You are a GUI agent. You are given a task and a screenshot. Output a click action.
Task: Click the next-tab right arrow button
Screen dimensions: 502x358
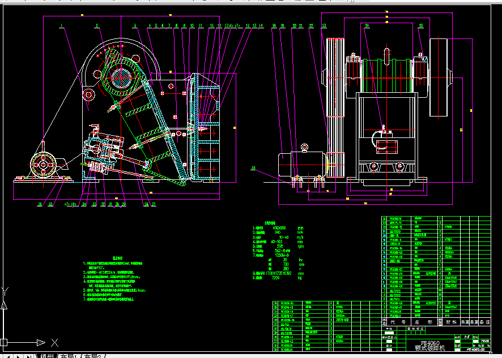click(19, 356)
